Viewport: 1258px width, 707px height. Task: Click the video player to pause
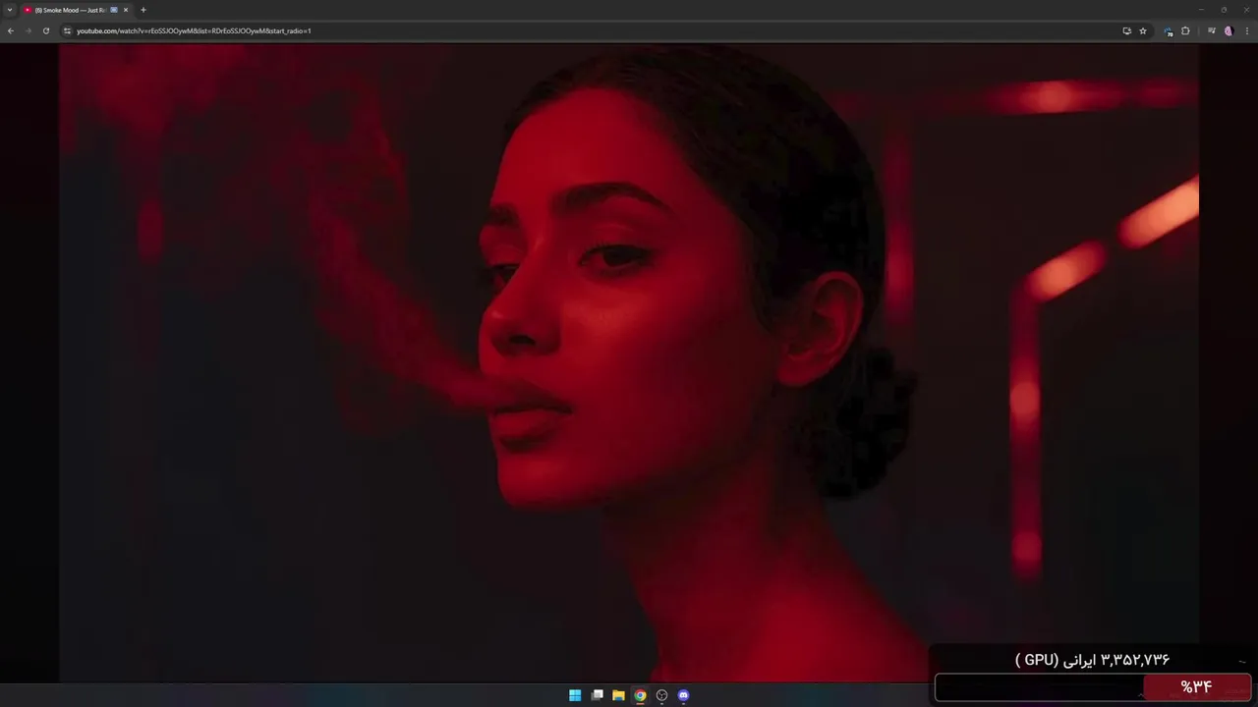click(629, 363)
